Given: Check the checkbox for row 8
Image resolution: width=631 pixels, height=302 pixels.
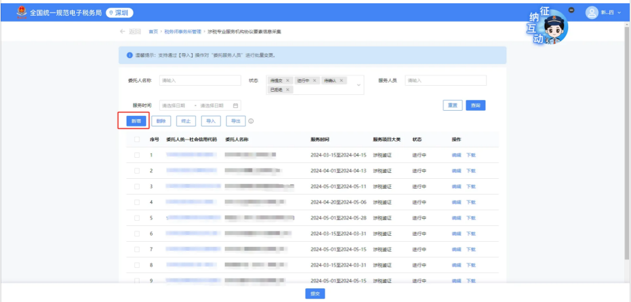Looking at the screenshot, I should coord(137,265).
